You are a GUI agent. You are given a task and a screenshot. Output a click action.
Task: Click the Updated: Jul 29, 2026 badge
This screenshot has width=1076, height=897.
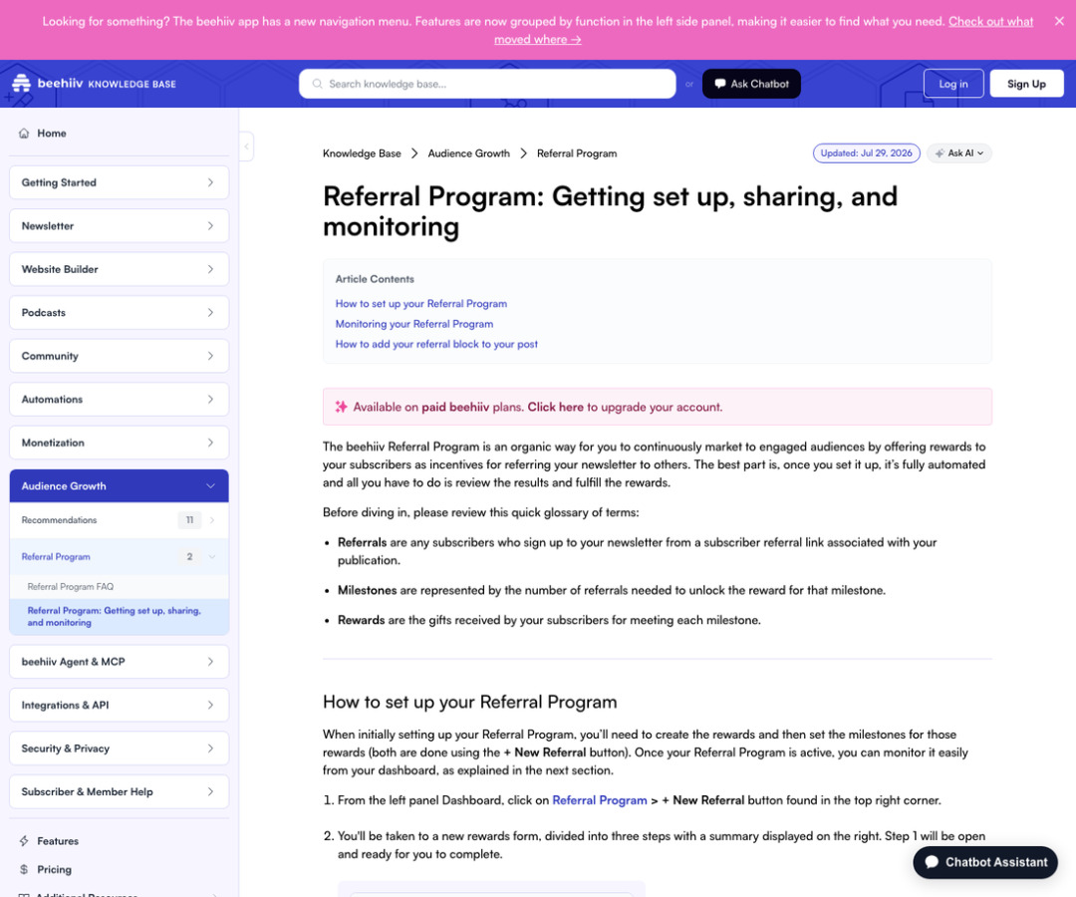coord(866,153)
